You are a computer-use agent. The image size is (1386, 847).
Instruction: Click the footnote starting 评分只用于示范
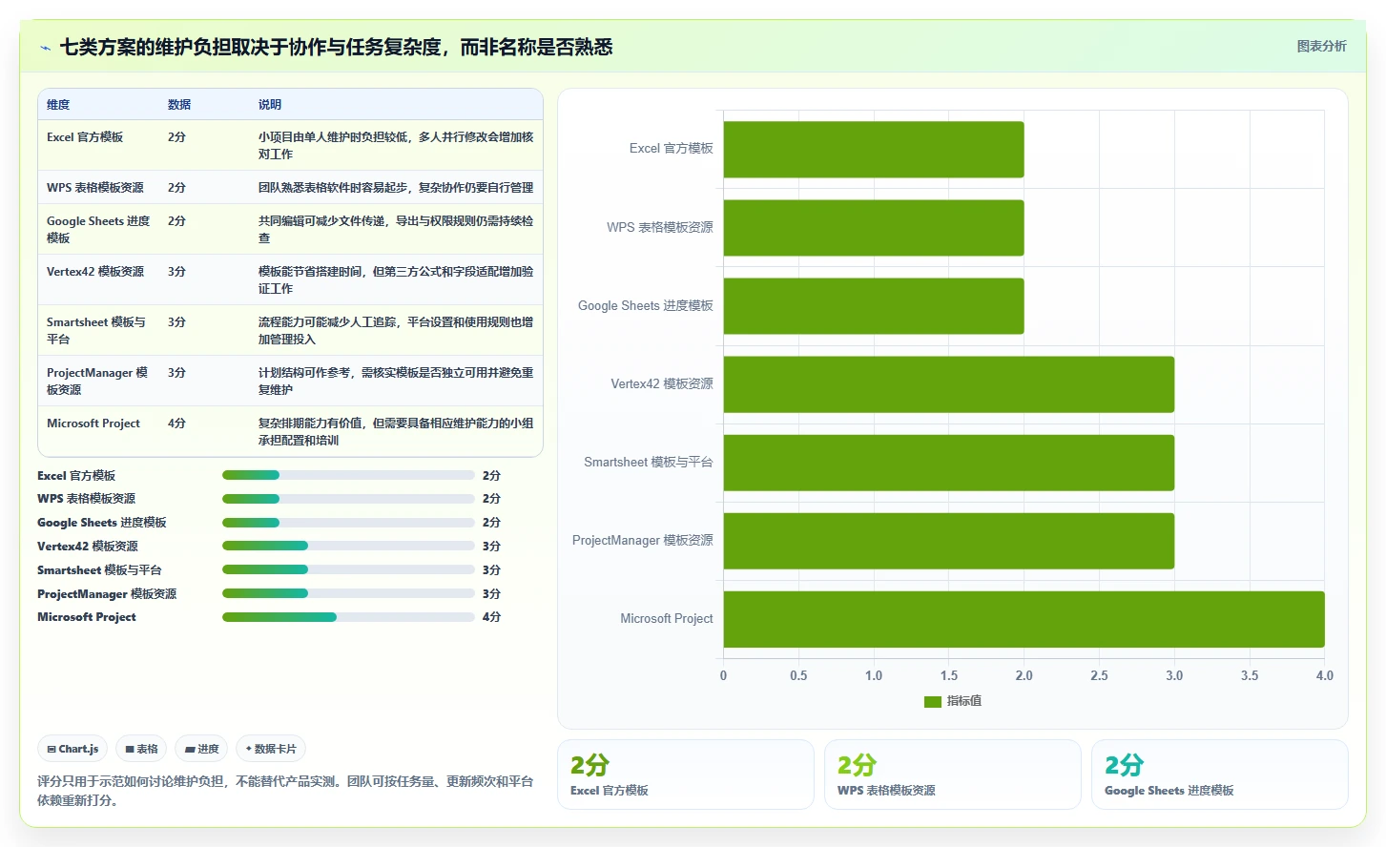point(285,791)
